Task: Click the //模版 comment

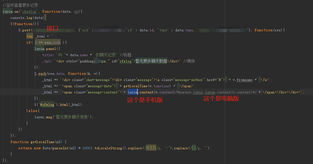Action: tap(189, 61)
